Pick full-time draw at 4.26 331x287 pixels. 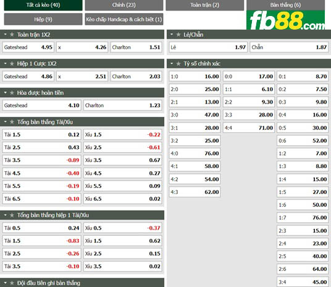click(x=82, y=47)
